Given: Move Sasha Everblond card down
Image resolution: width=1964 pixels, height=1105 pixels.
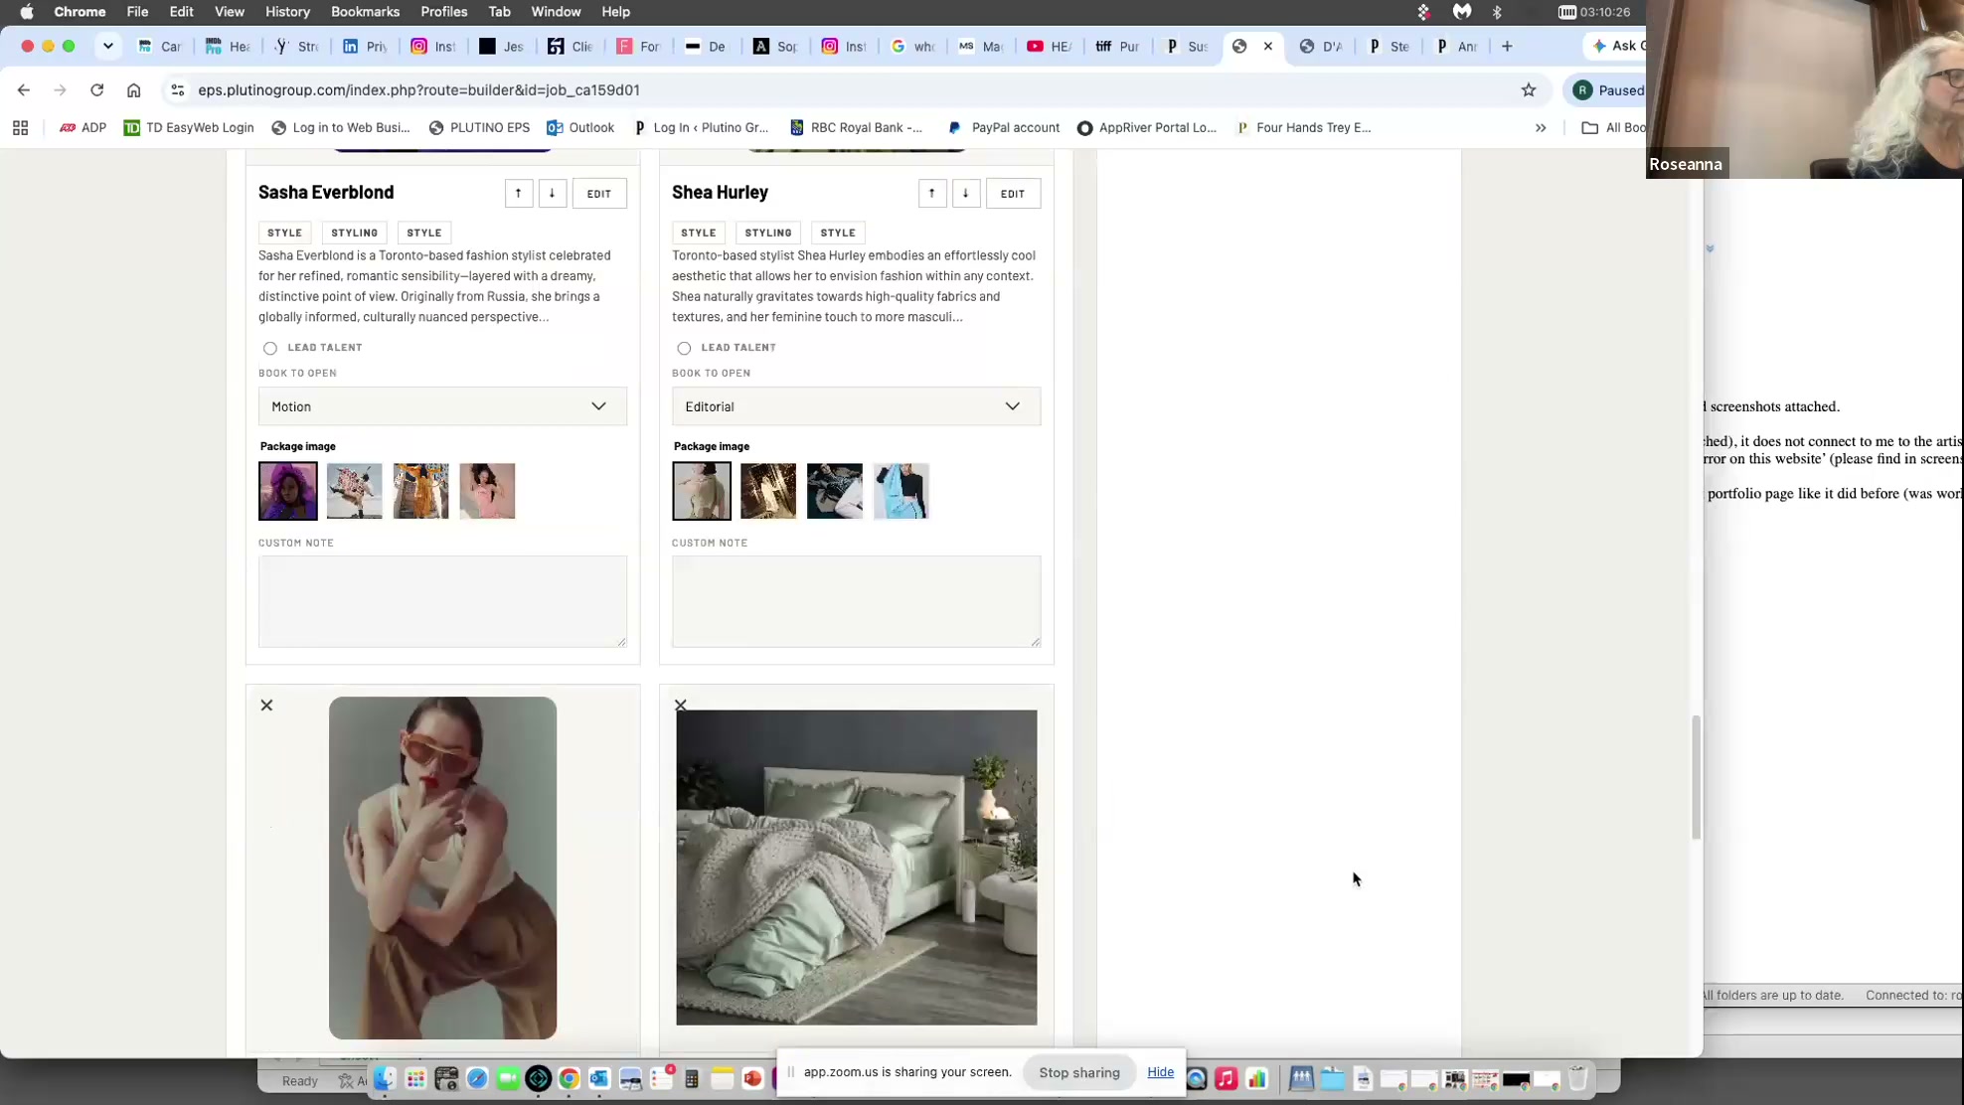Looking at the screenshot, I should tap(552, 193).
